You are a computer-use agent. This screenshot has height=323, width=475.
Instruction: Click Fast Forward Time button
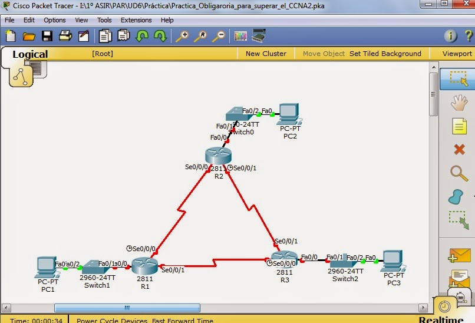(183, 320)
